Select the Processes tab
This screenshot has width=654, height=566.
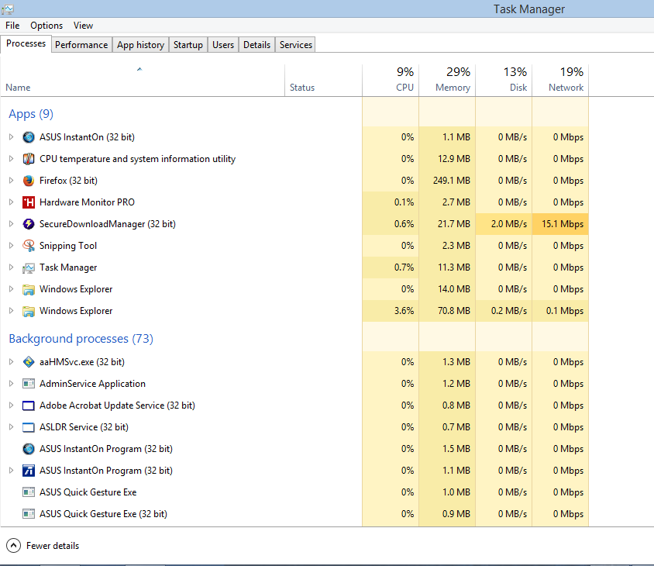[26, 43]
